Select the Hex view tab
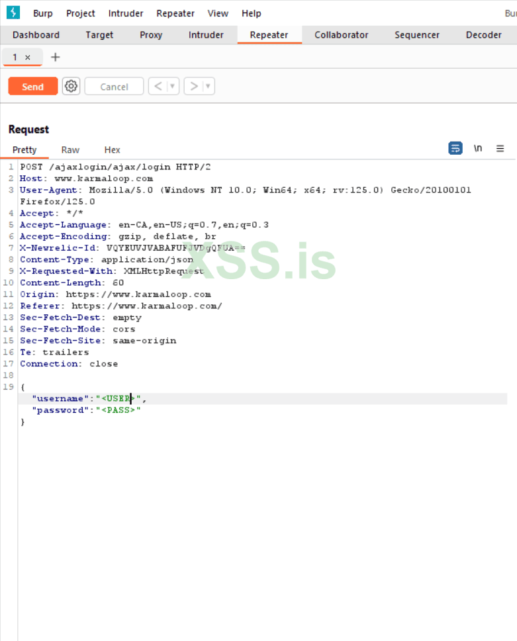 click(112, 150)
